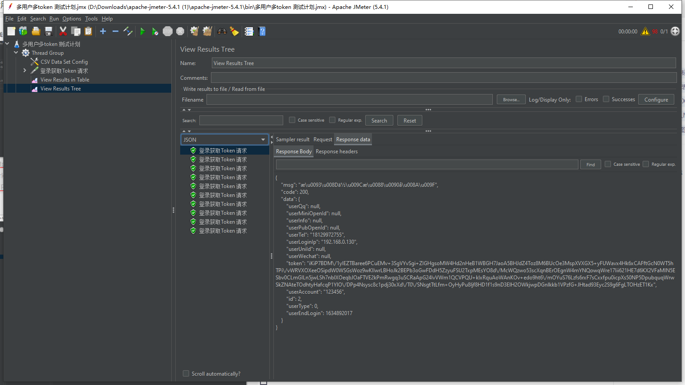The height and width of the screenshot is (385, 685).
Task: Click the Reset Search broom icon
Action: (x=234, y=31)
